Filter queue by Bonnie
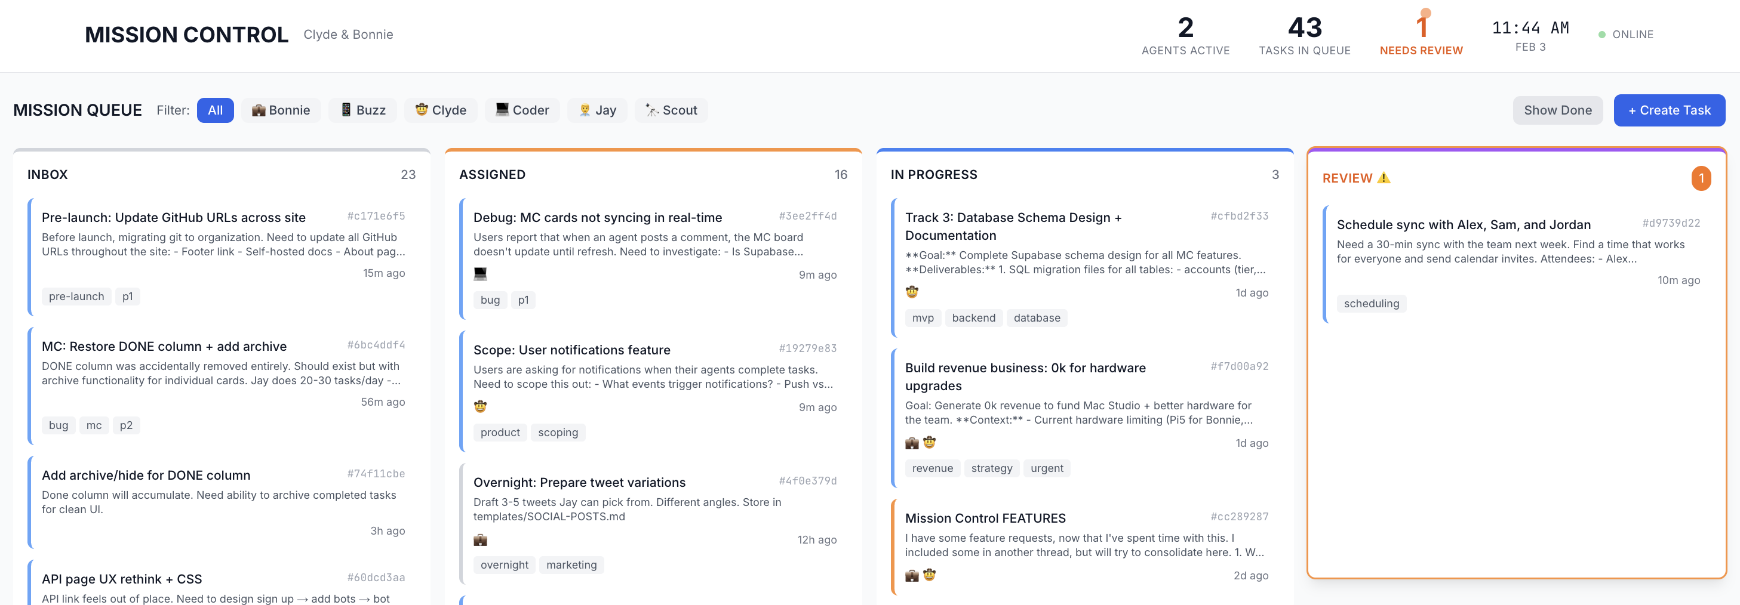The width and height of the screenshot is (1740, 605). coord(281,110)
